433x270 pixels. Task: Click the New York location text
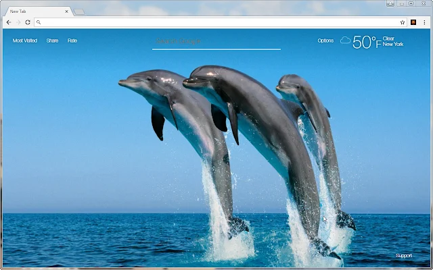(x=393, y=44)
